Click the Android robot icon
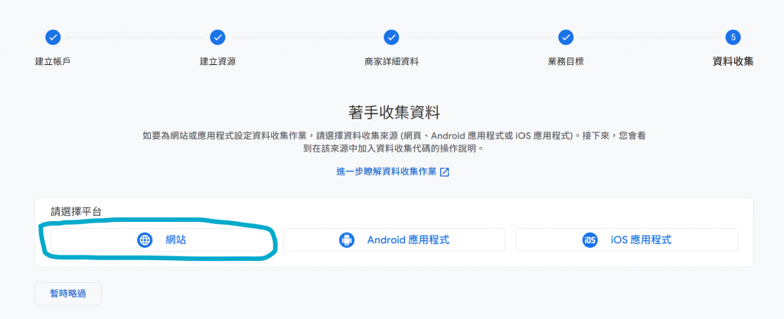784x319 pixels. (347, 240)
